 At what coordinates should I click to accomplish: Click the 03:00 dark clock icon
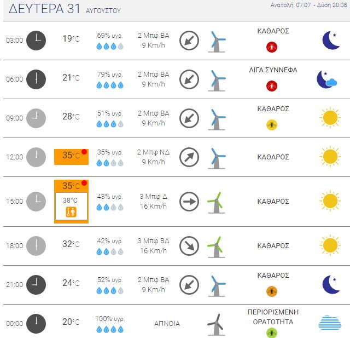pos(36,41)
